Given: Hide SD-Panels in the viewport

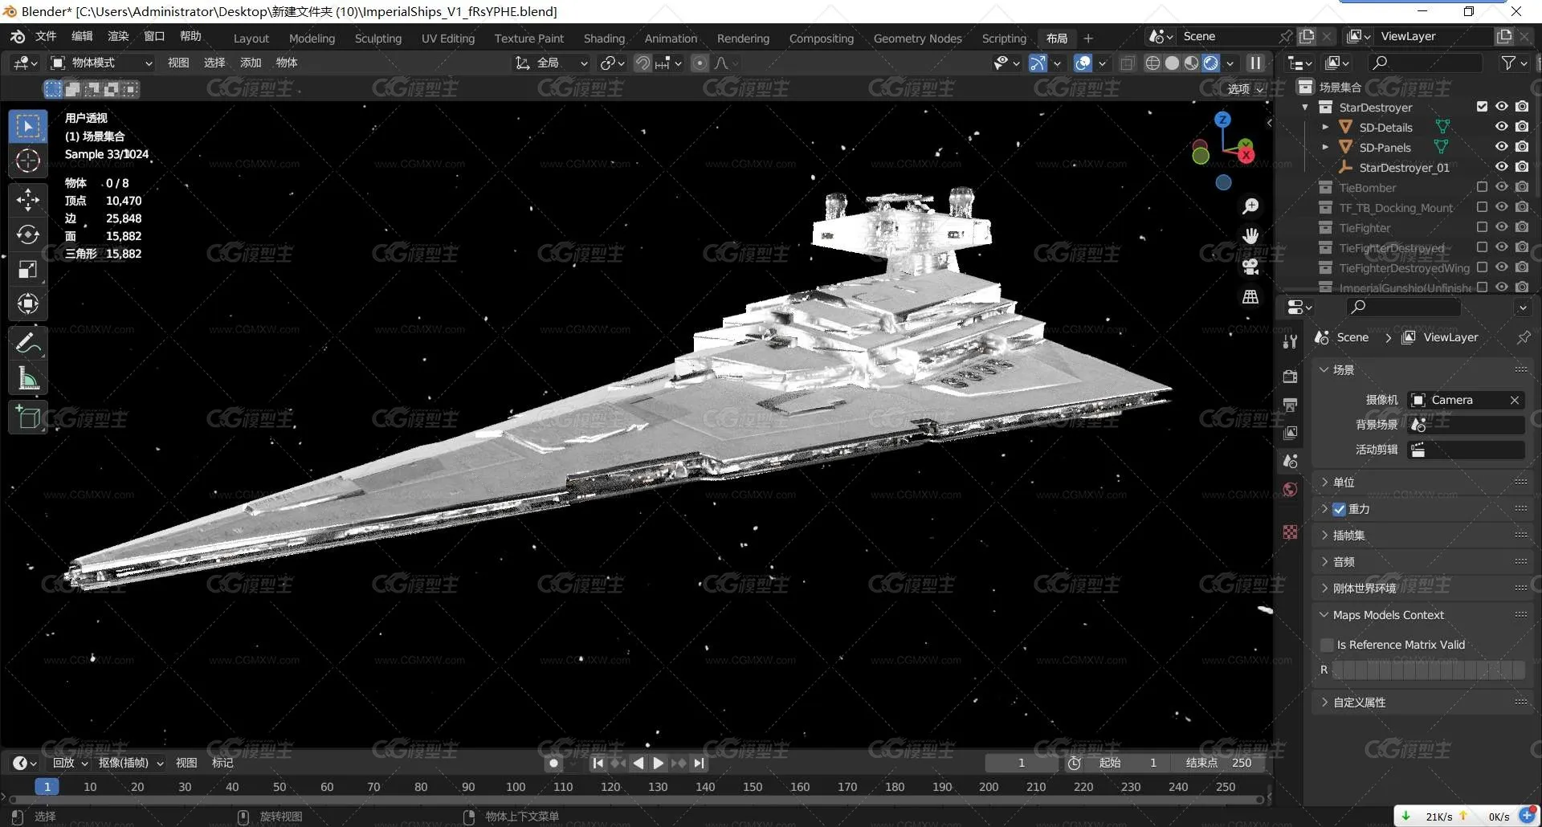Looking at the screenshot, I should pyautogui.click(x=1501, y=146).
